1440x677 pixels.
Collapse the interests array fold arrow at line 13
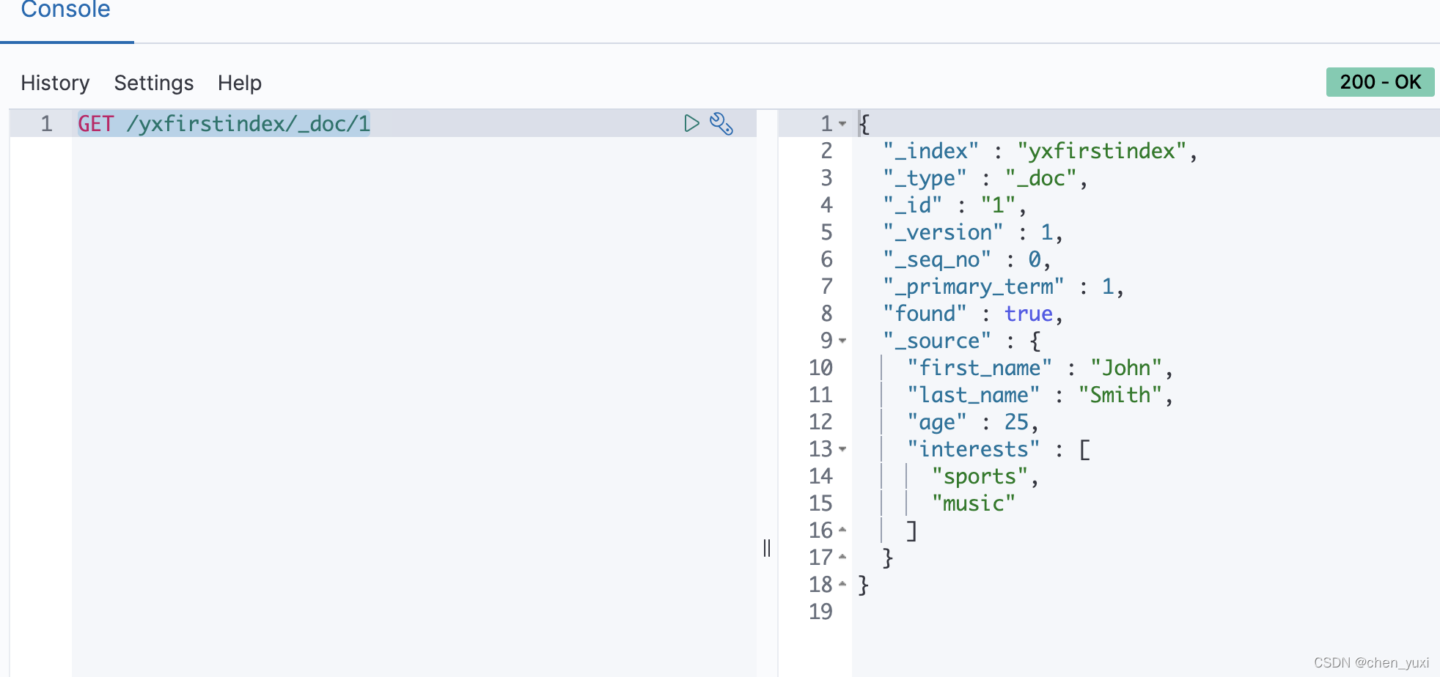coord(842,449)
